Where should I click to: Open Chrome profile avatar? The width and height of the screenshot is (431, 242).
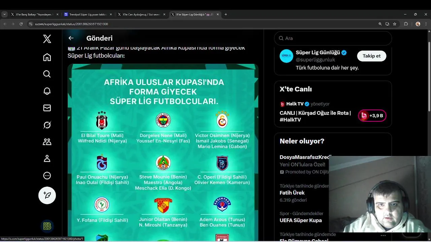[418, 24]
